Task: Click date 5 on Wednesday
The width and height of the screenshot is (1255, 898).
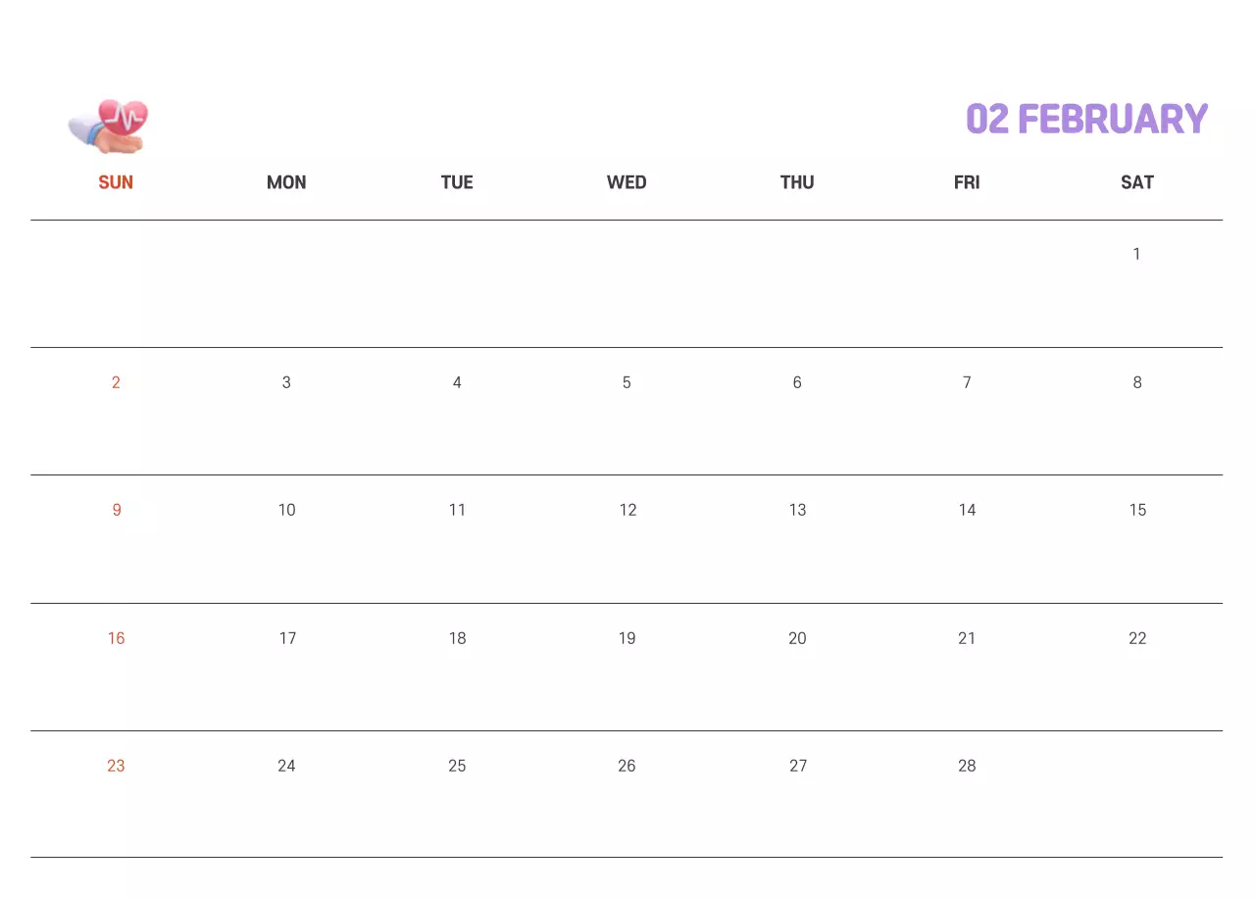Action: pyautogui.click(x=627, y=382)
